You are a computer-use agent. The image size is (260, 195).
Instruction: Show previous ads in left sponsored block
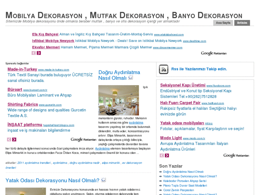pos(9,140)
